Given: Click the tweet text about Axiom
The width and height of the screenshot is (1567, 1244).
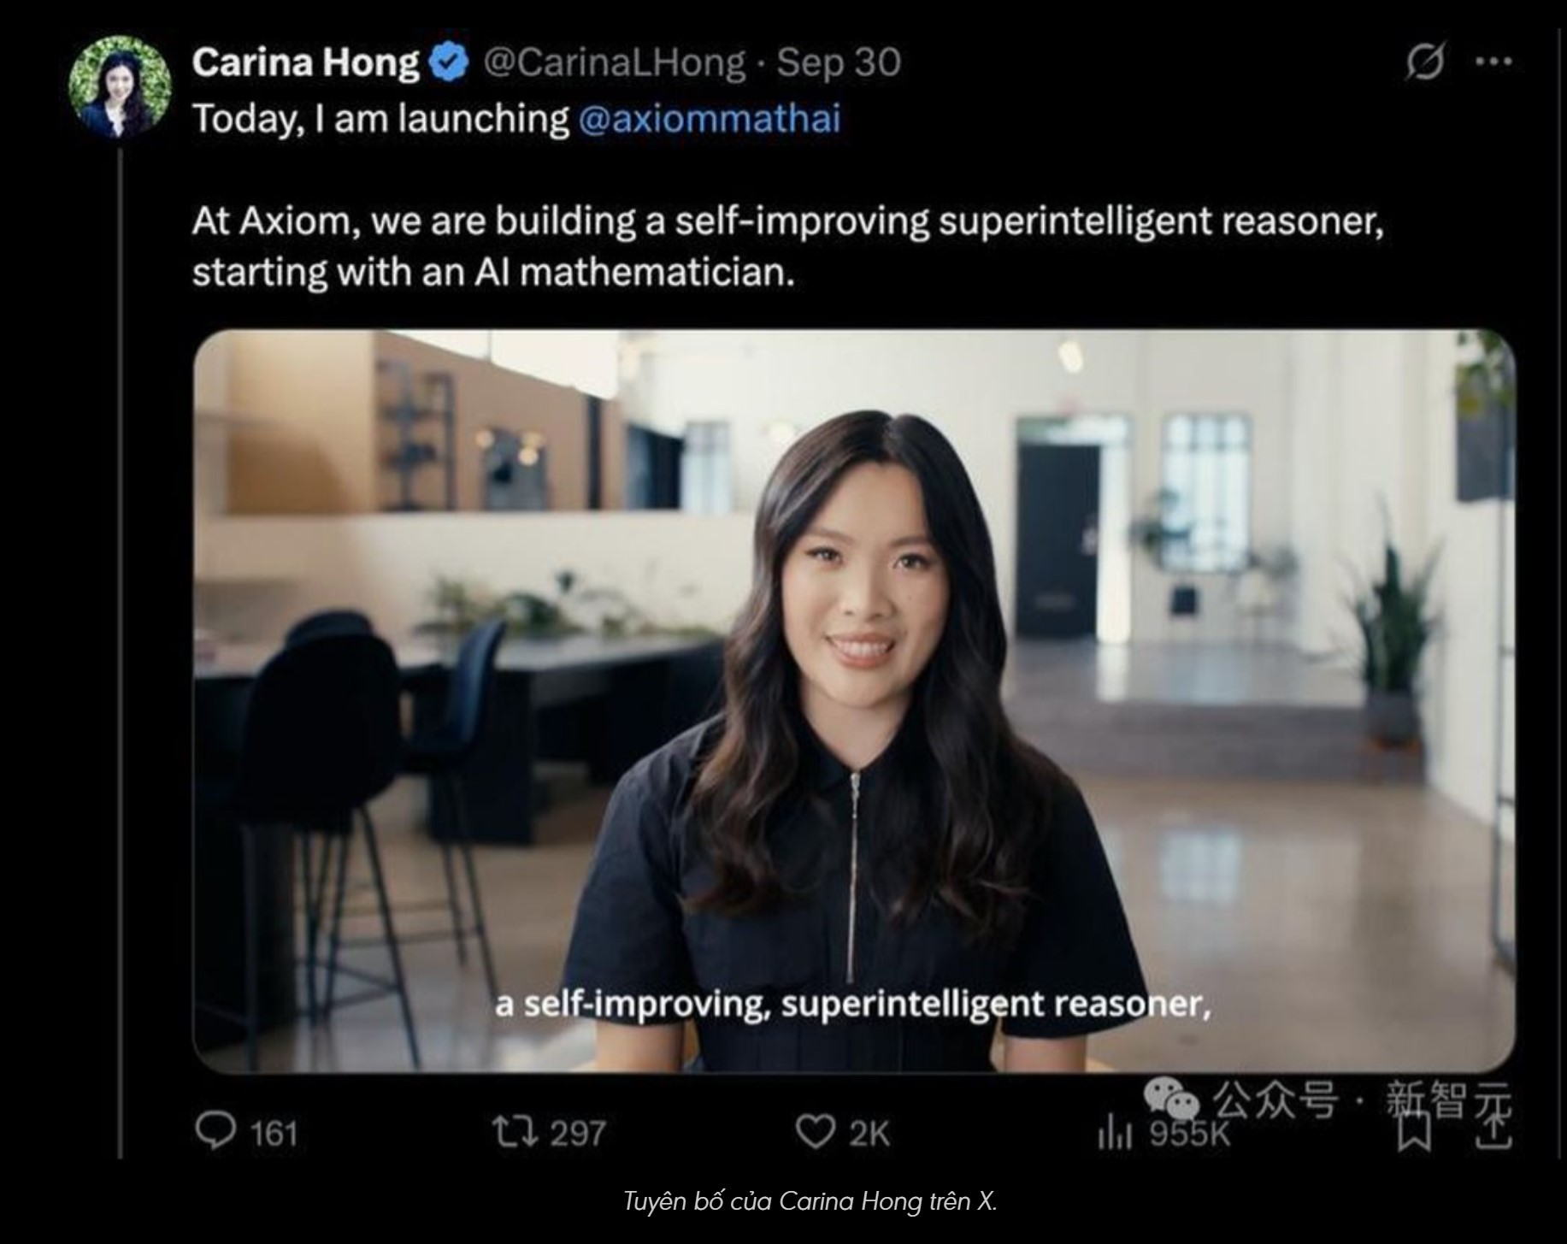Looking at the screenshot, I should point(787,247).
